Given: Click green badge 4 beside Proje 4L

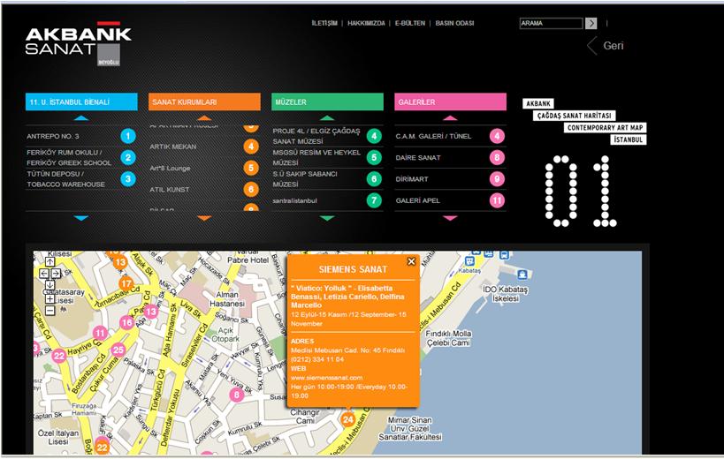Looking at the screenshot, I should click(x=374, y=136).
